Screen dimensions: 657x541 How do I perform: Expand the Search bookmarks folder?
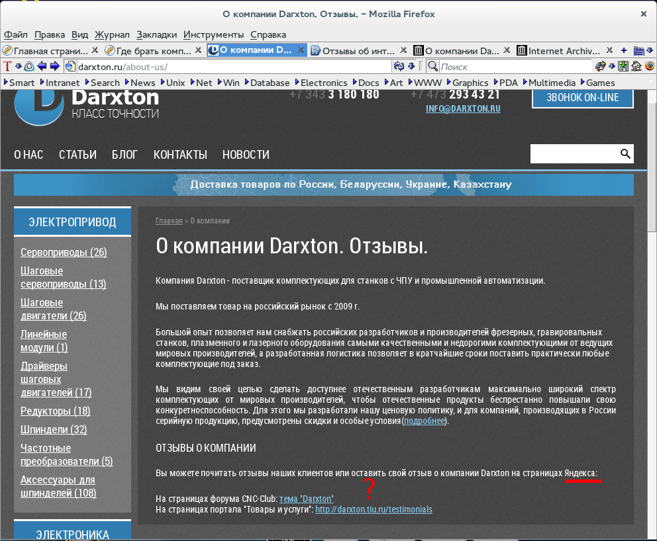point(103,83)
